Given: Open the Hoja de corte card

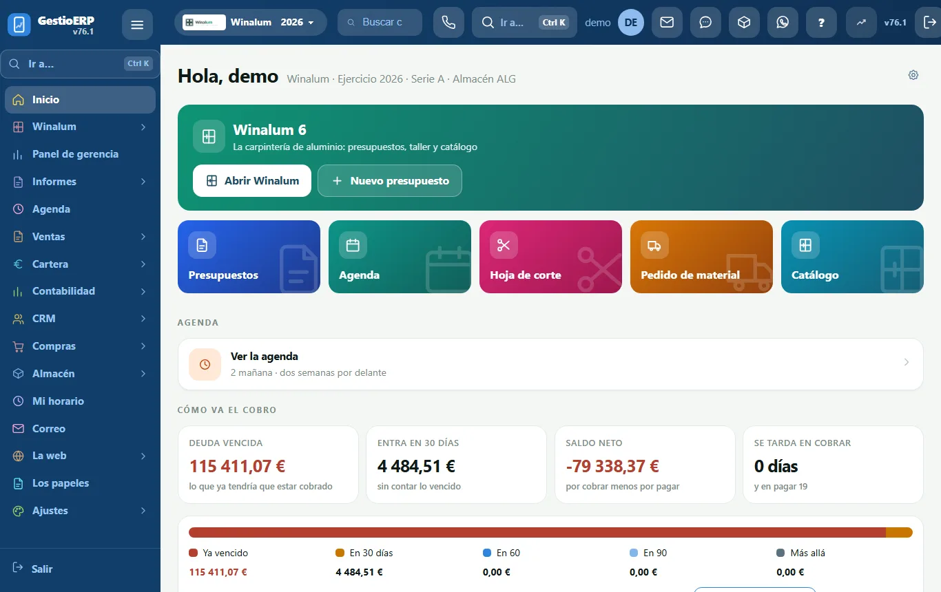Looking at the screenshot, I should 550,257.
